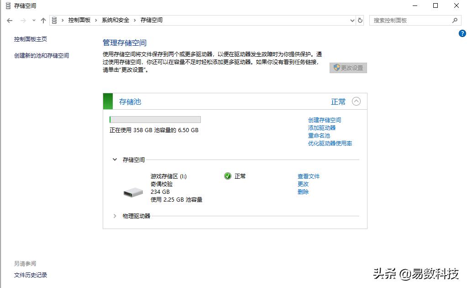The image size is (467, 288).
Task: Click the magnifier icon in the search box
Action: coord(455,20)
